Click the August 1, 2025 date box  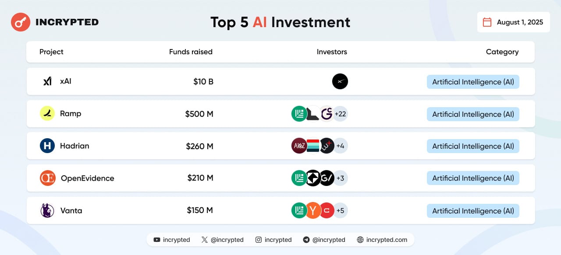(x=513, y=22)
